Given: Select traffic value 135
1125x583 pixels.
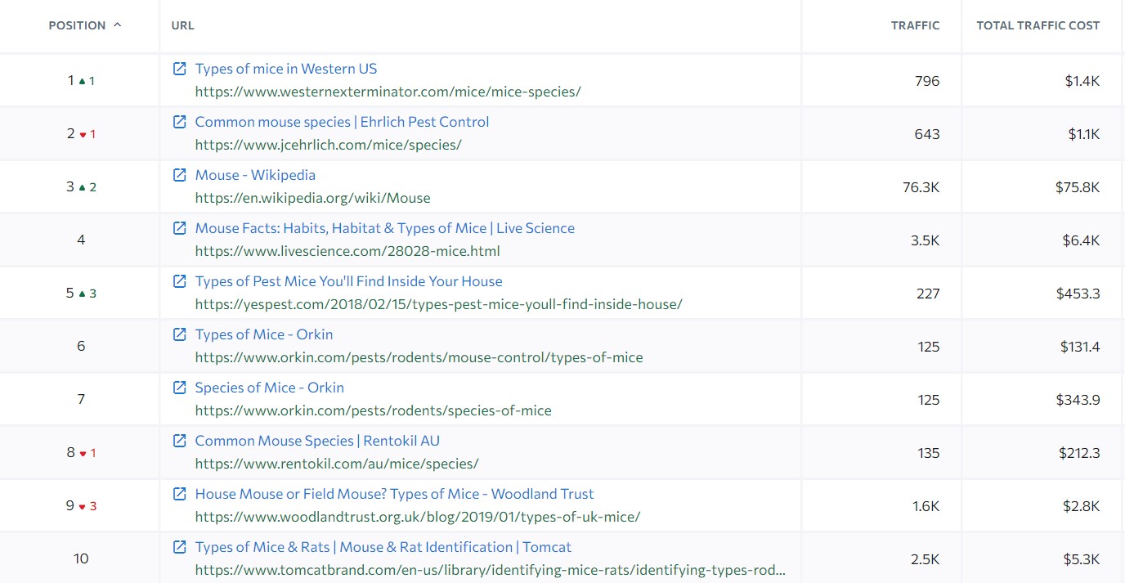Looking at the screenshot, I should 929,453.
